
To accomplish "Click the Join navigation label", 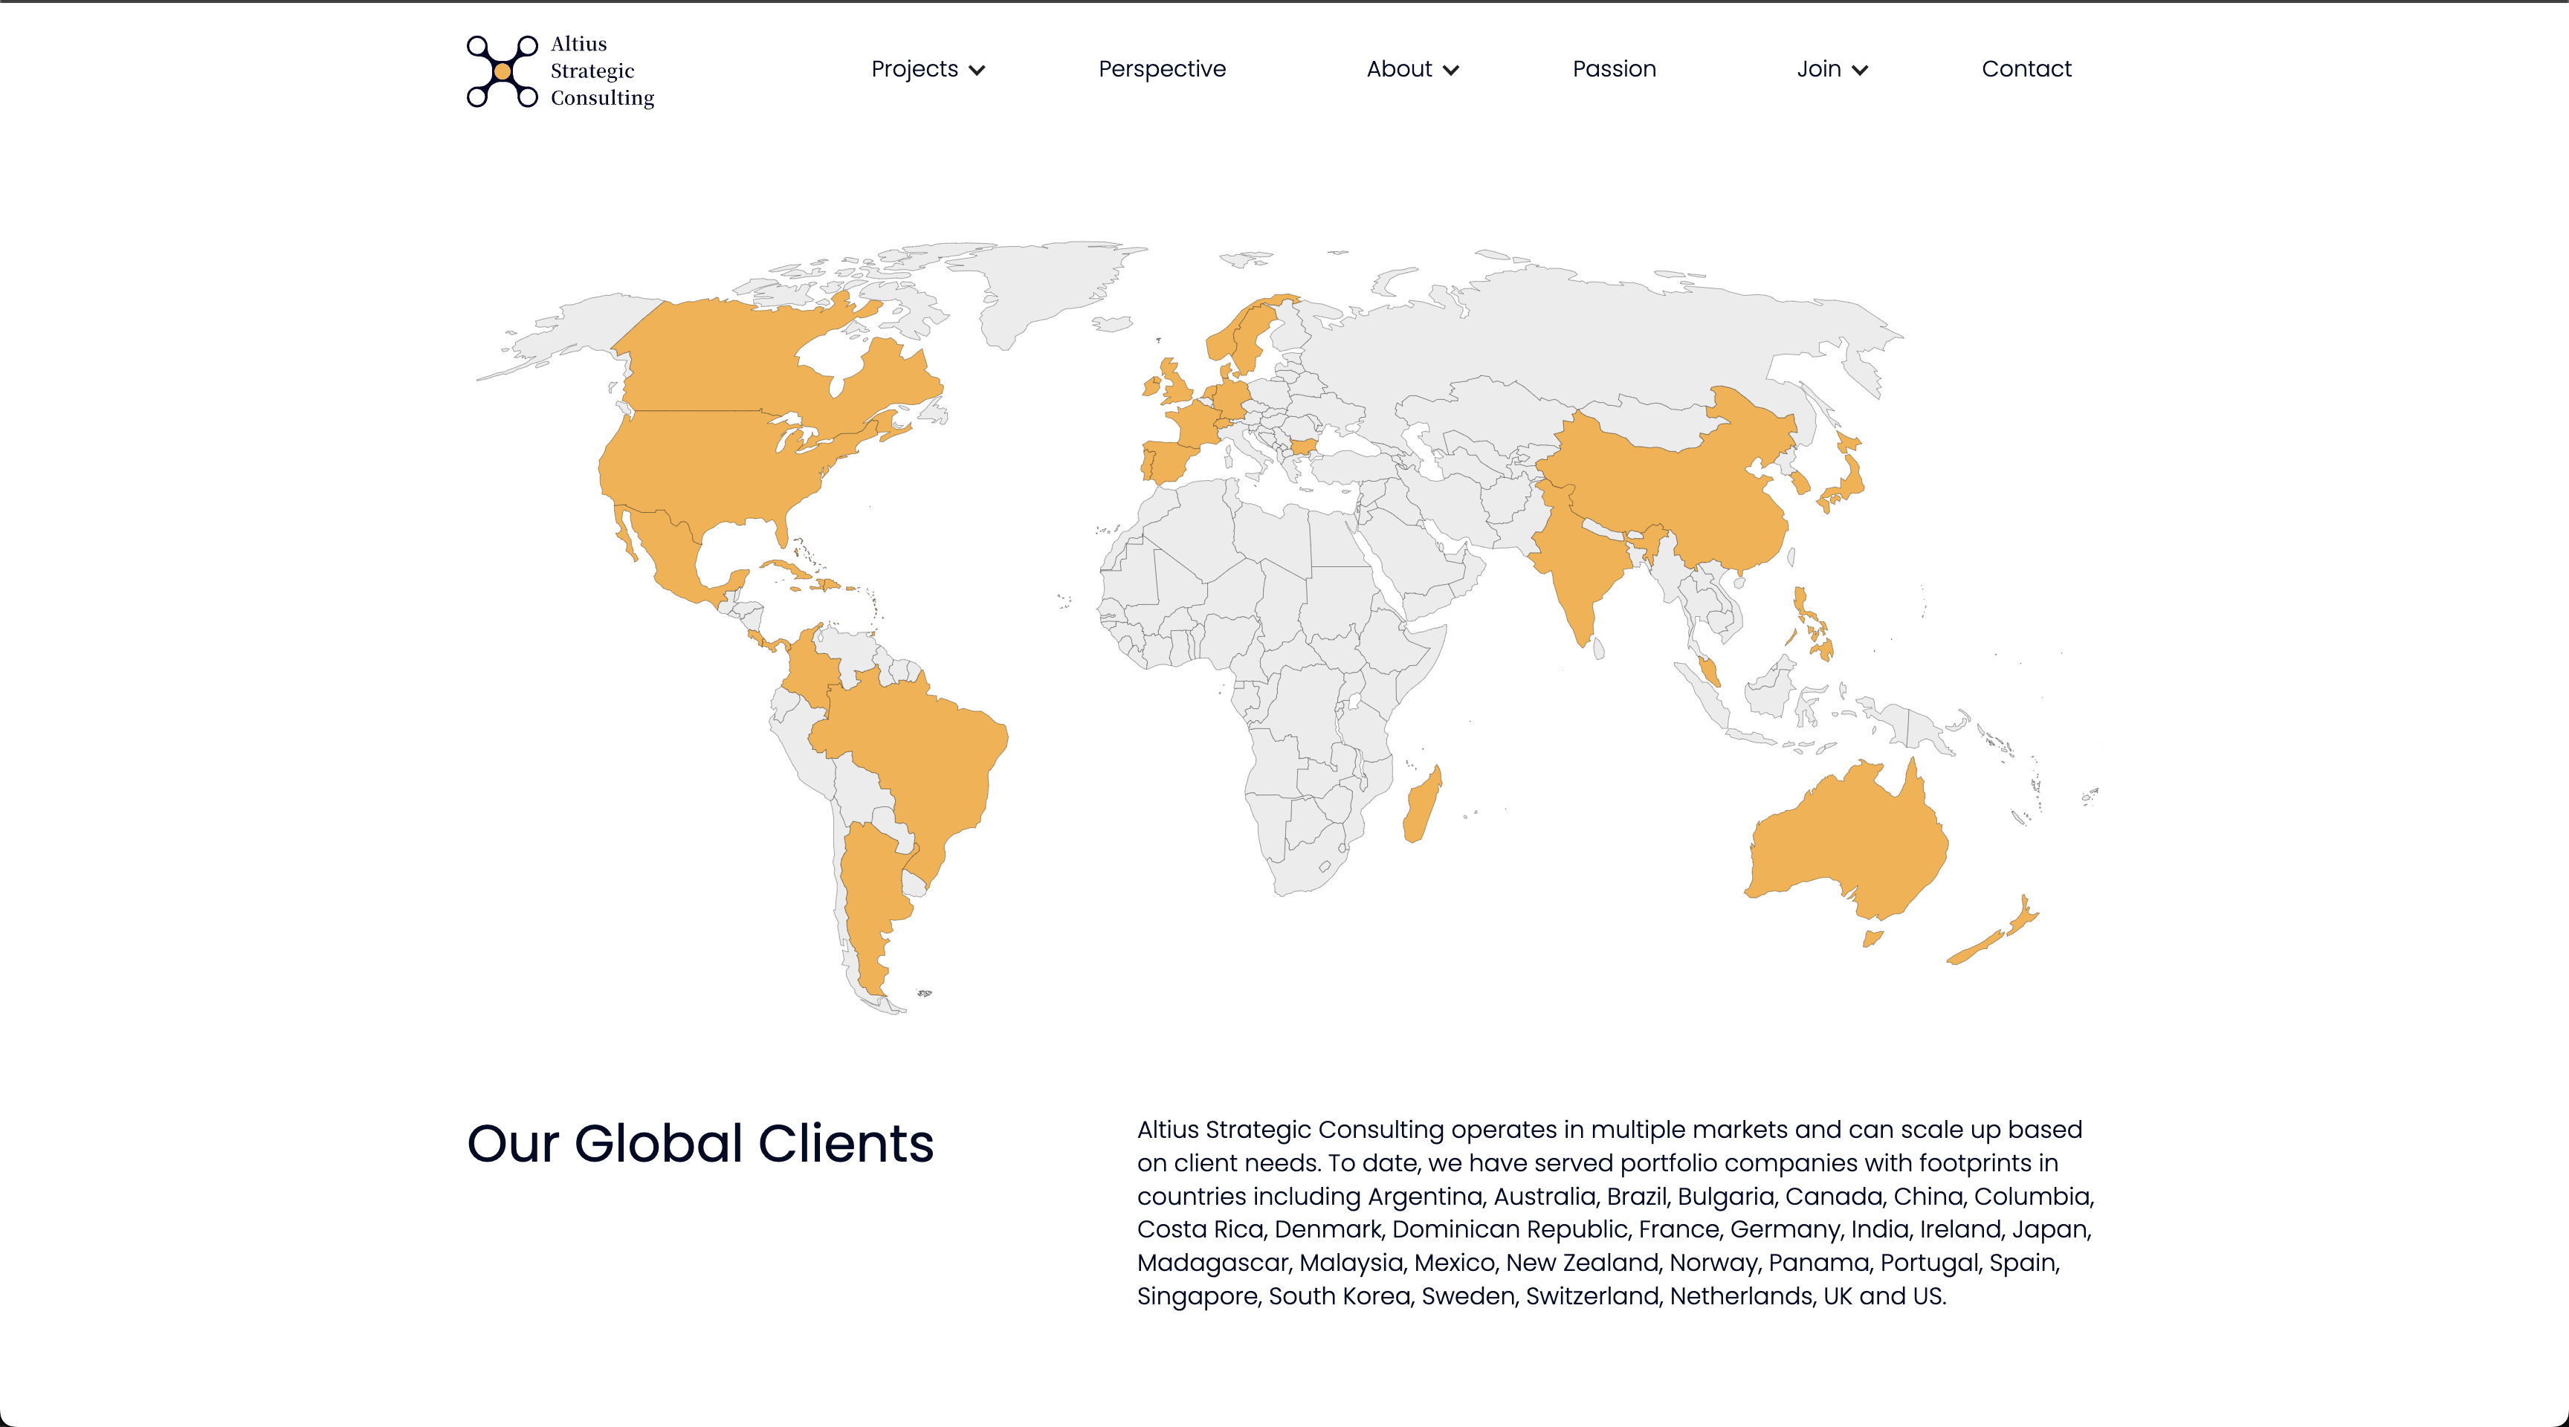I will click(x=1818, y=69).
